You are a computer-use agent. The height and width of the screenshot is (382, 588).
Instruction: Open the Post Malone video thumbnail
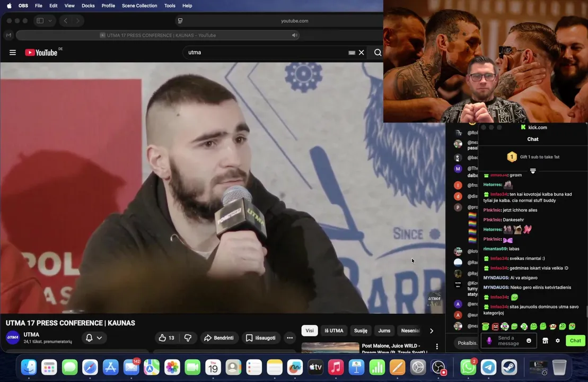pos(330,348)
